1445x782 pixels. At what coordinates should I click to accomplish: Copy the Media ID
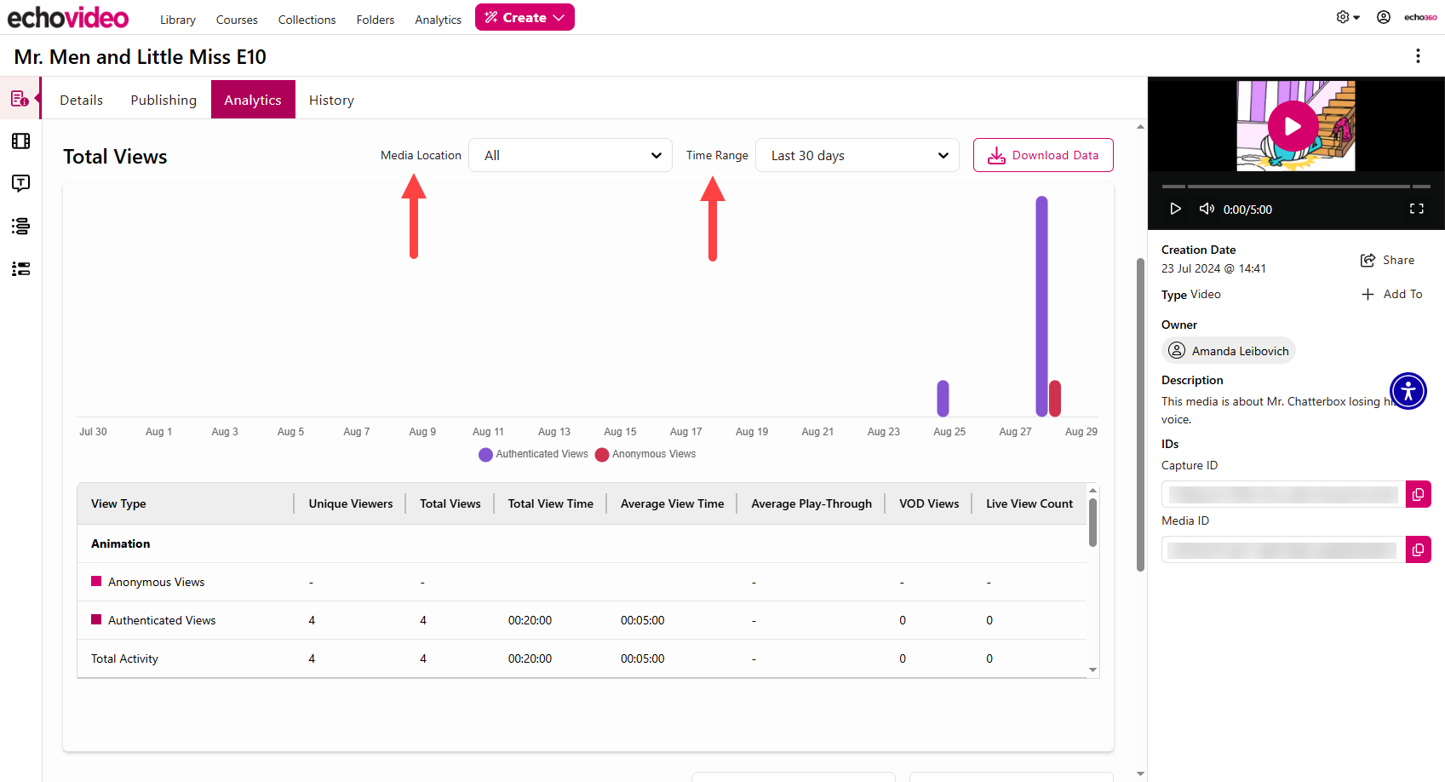coord(1418,549)
